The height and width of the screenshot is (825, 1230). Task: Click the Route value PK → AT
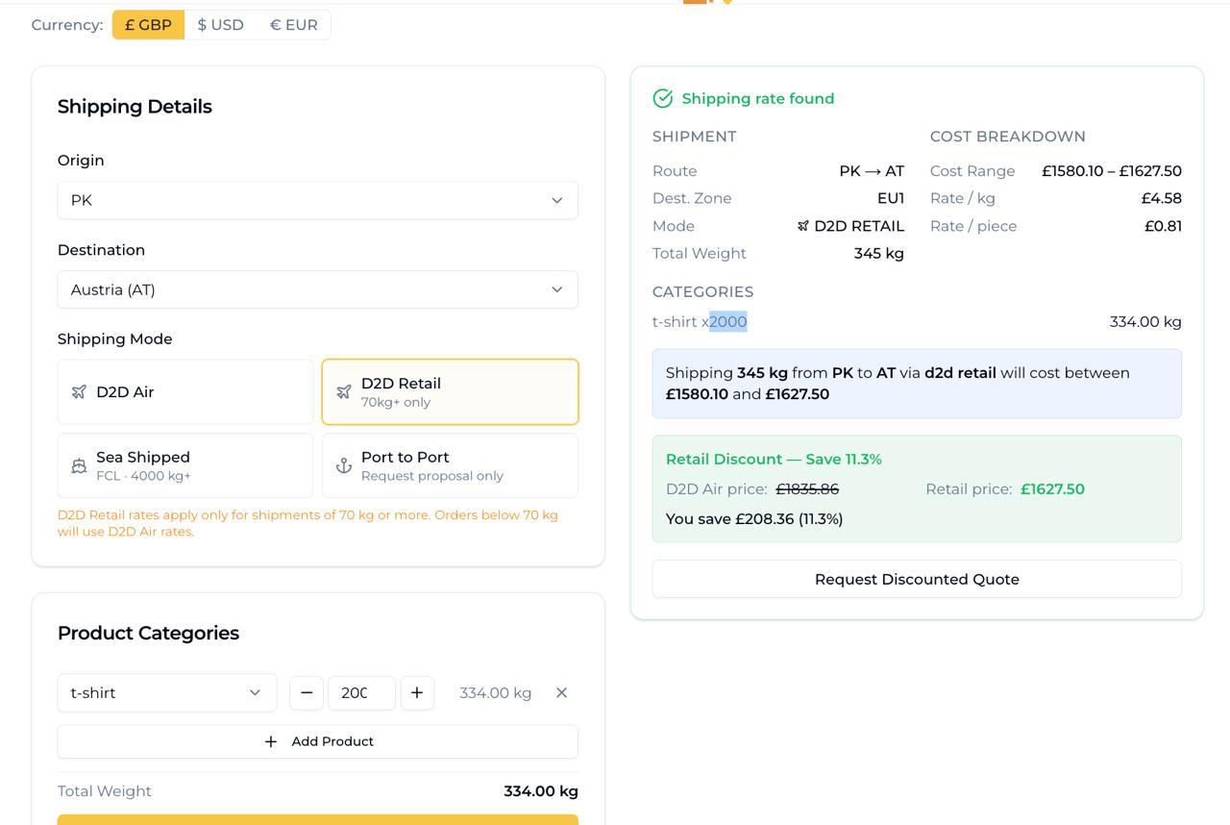coord(872,171)
